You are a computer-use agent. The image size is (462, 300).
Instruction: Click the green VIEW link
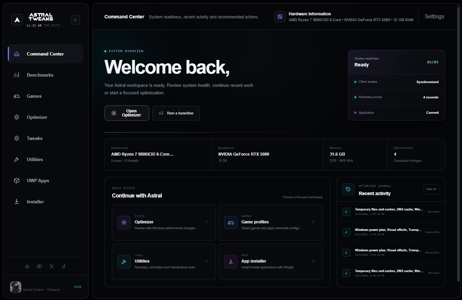78,287
